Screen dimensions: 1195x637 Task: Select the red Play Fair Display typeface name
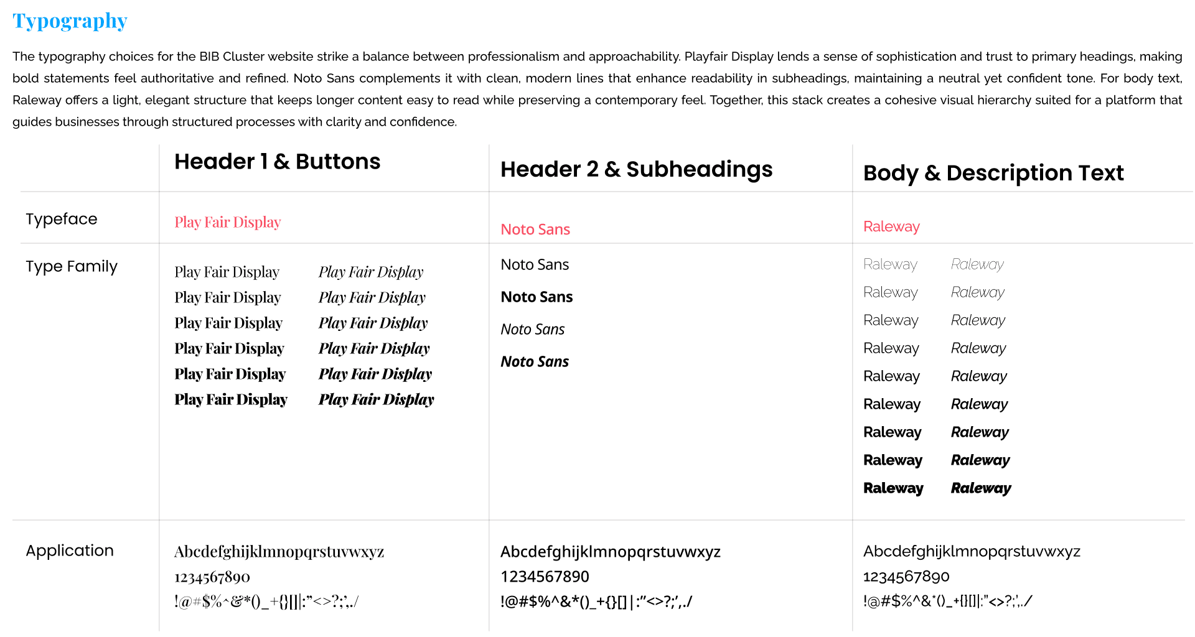point(227,223)
